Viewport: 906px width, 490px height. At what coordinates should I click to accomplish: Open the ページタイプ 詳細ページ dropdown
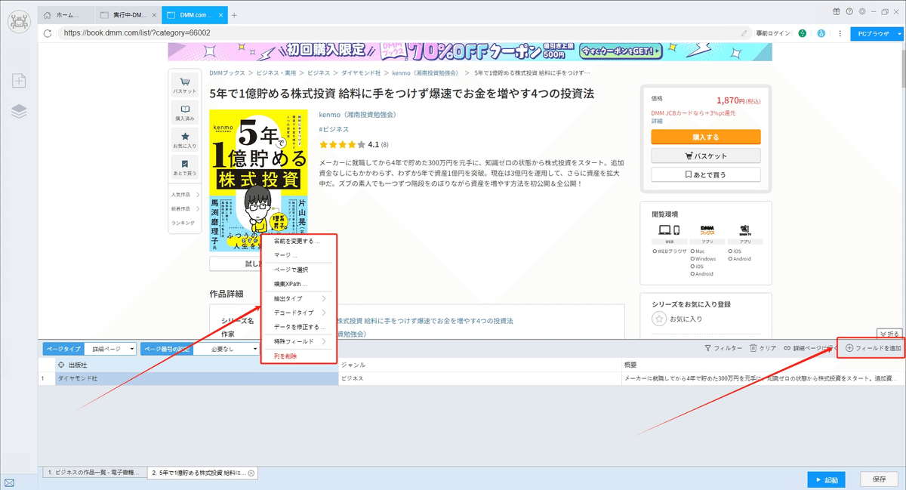[111, 349]
